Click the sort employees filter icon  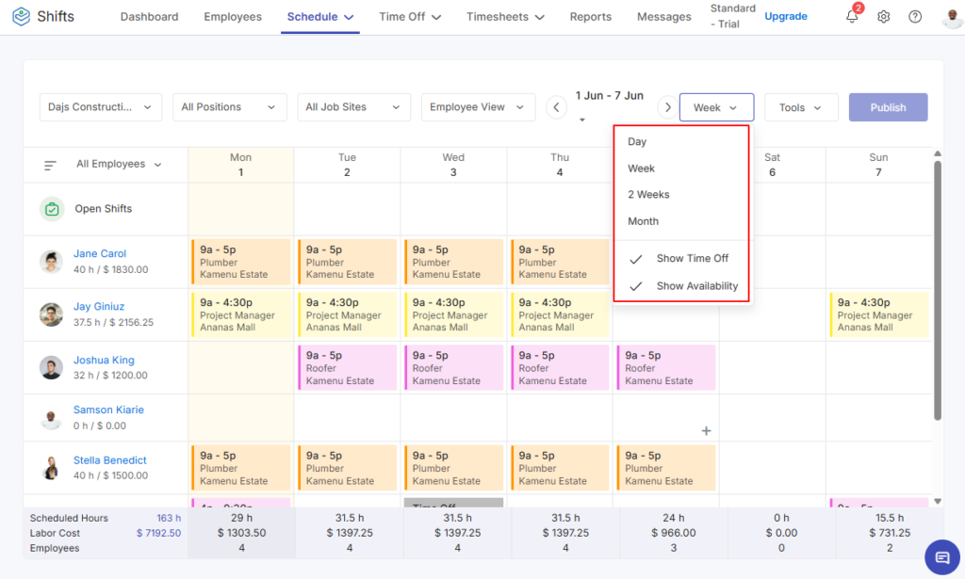[51, 165]
